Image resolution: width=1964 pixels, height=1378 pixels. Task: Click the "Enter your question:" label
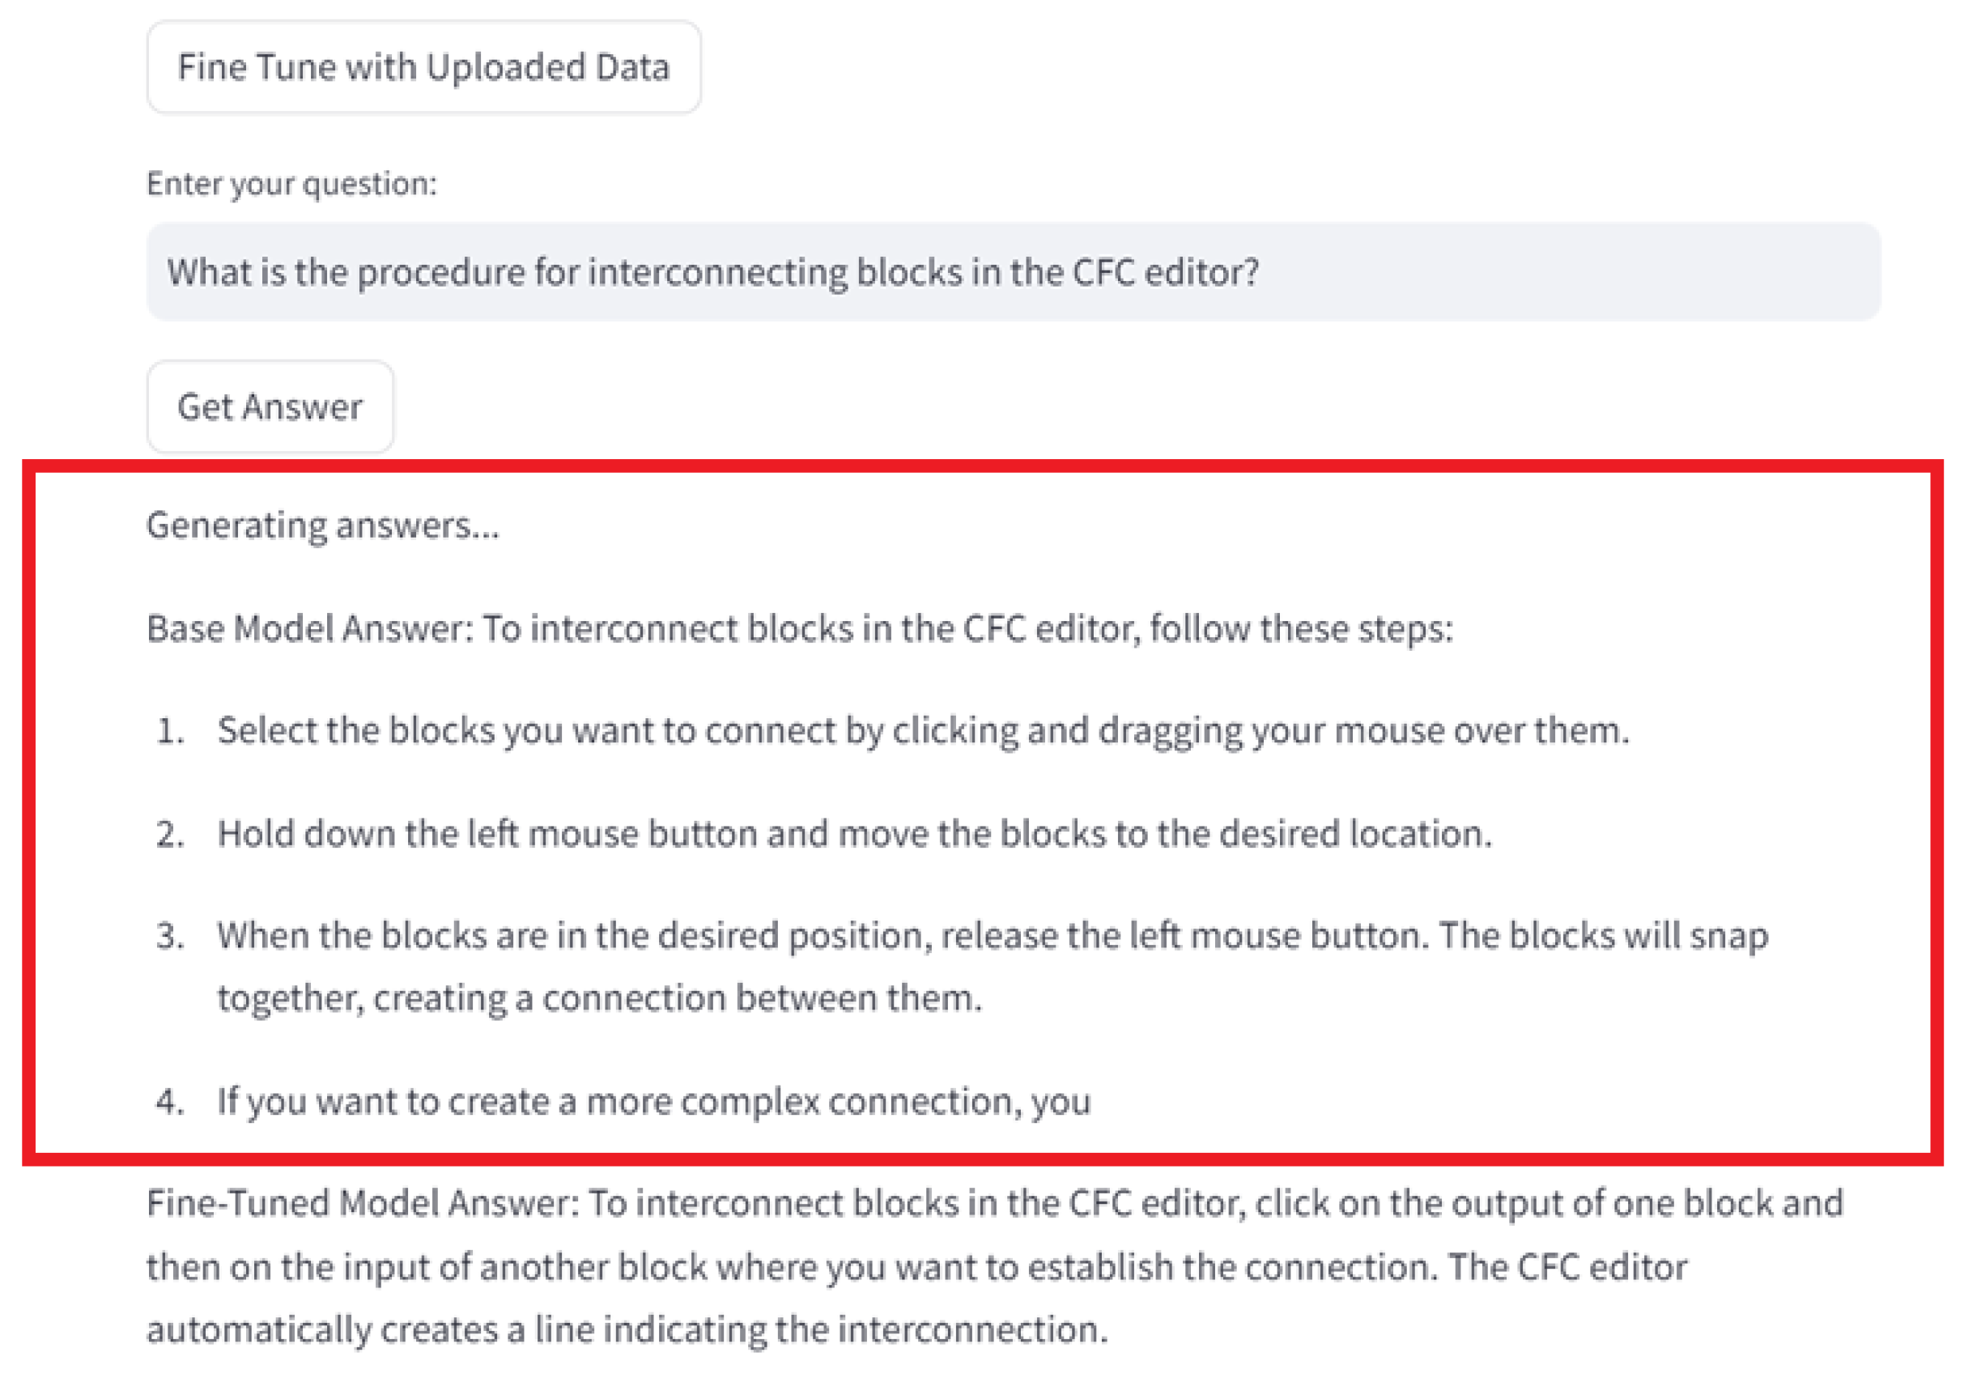point(291,184)
